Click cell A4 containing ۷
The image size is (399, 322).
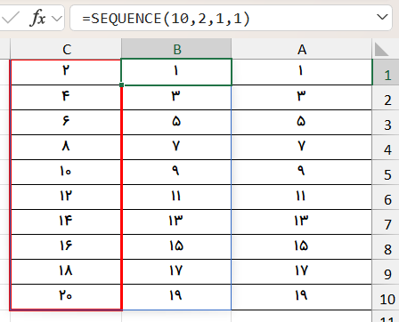pos(302,148)
